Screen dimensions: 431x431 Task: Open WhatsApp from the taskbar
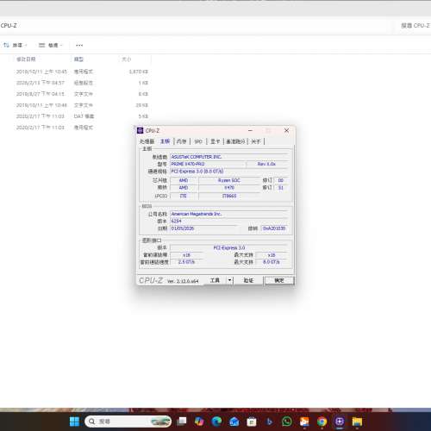287,422
